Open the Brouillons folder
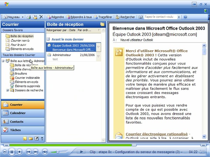Screen dimensions: 210x157 (x=19, y=74)
